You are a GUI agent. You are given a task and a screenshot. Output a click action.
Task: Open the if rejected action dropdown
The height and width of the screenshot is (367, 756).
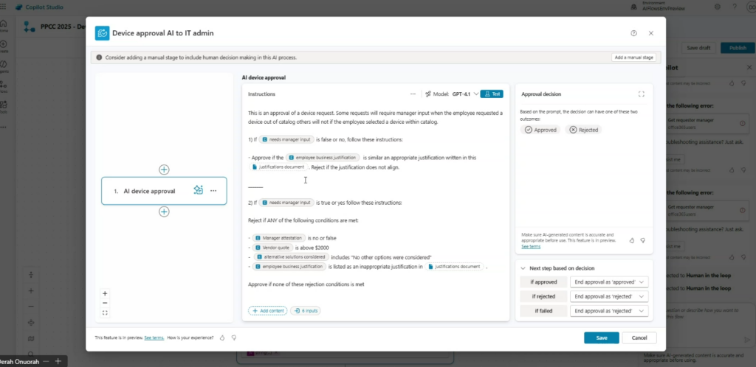pos(609,296)
